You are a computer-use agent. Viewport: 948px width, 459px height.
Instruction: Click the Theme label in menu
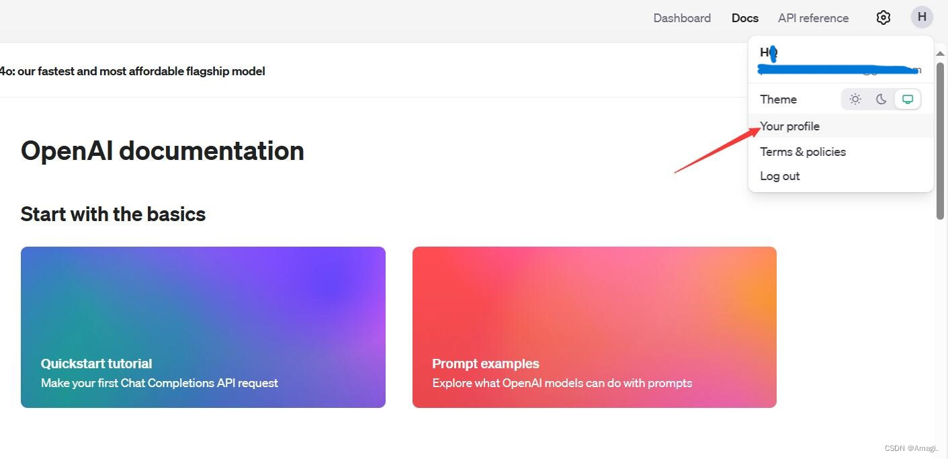[x=778, y=99]
